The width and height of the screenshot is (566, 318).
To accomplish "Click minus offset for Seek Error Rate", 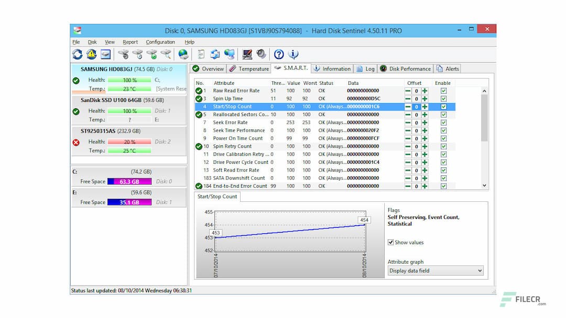I will [x=408, y=122].
